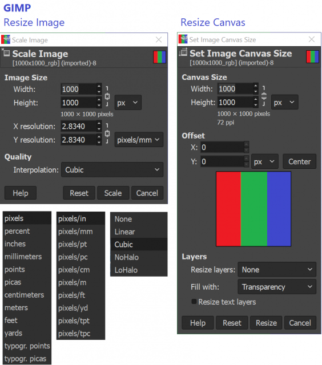The image size is (322, 365).
Task: Click RGB thumbnail in Scale Image header
Action: [160, 57]
